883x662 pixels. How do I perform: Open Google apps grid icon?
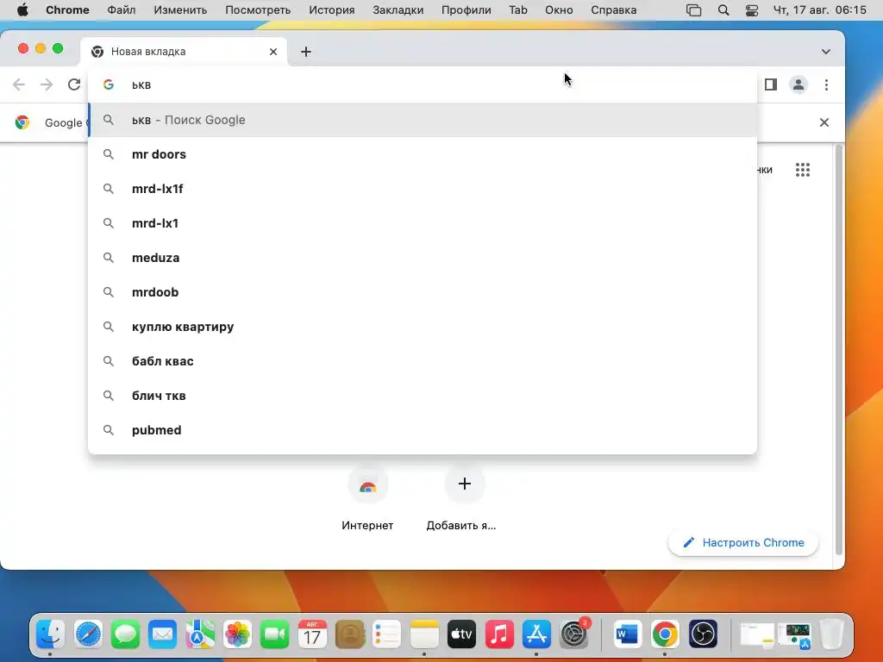(x=803, y=170)
